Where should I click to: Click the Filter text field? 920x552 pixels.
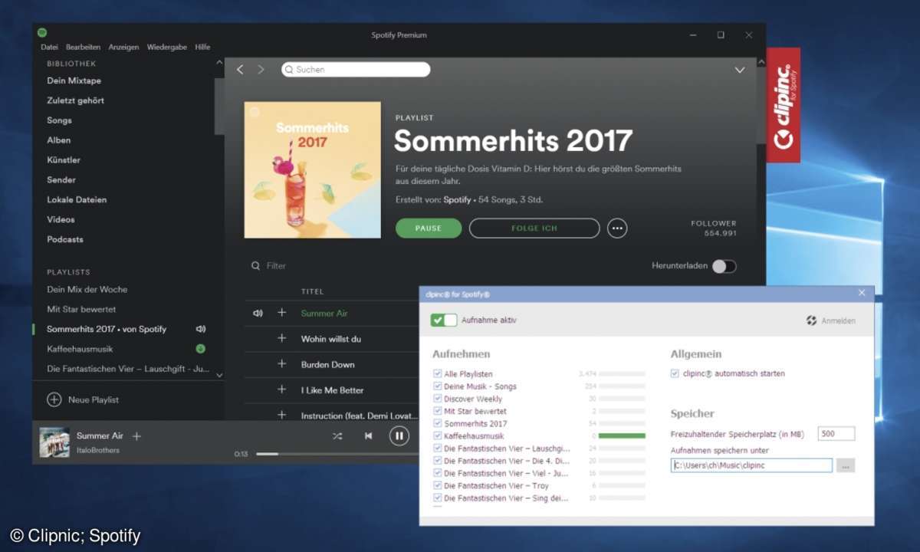click(x=276, y=266)
